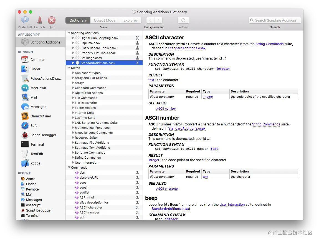This screenshot has width=319, height=242.
Task: Select the AEPrint of command
Action: tap(104, 197)
